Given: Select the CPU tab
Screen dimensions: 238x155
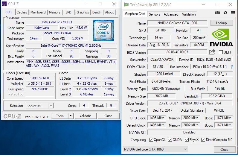Looking at the screenshot, I should point(8,12).
